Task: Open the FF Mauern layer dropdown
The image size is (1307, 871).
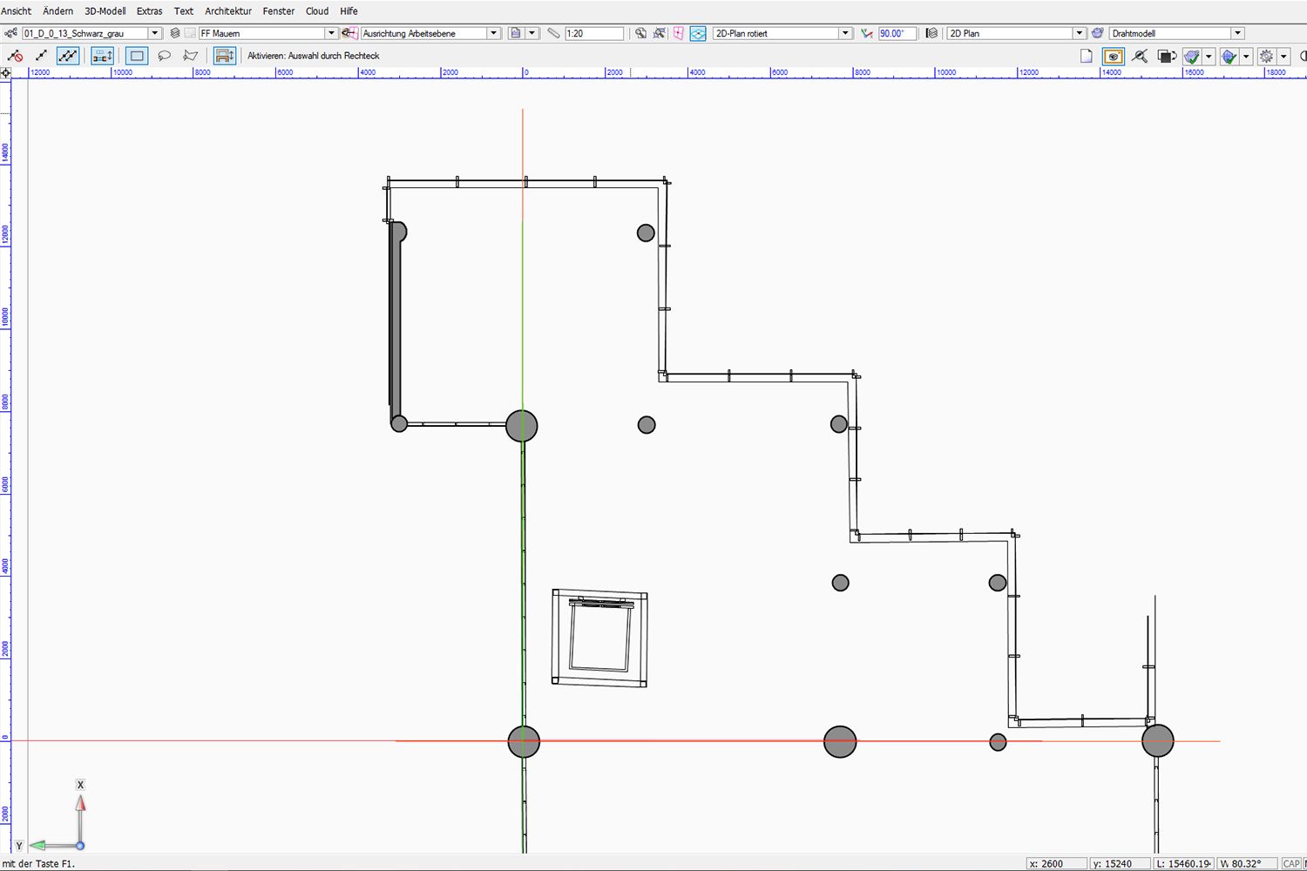Action: point(331,32)
